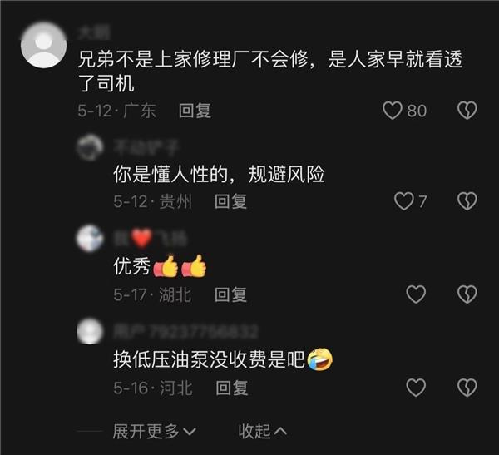
Task: Expand more replies with 展开更多
Action: [x=155, y=432]
